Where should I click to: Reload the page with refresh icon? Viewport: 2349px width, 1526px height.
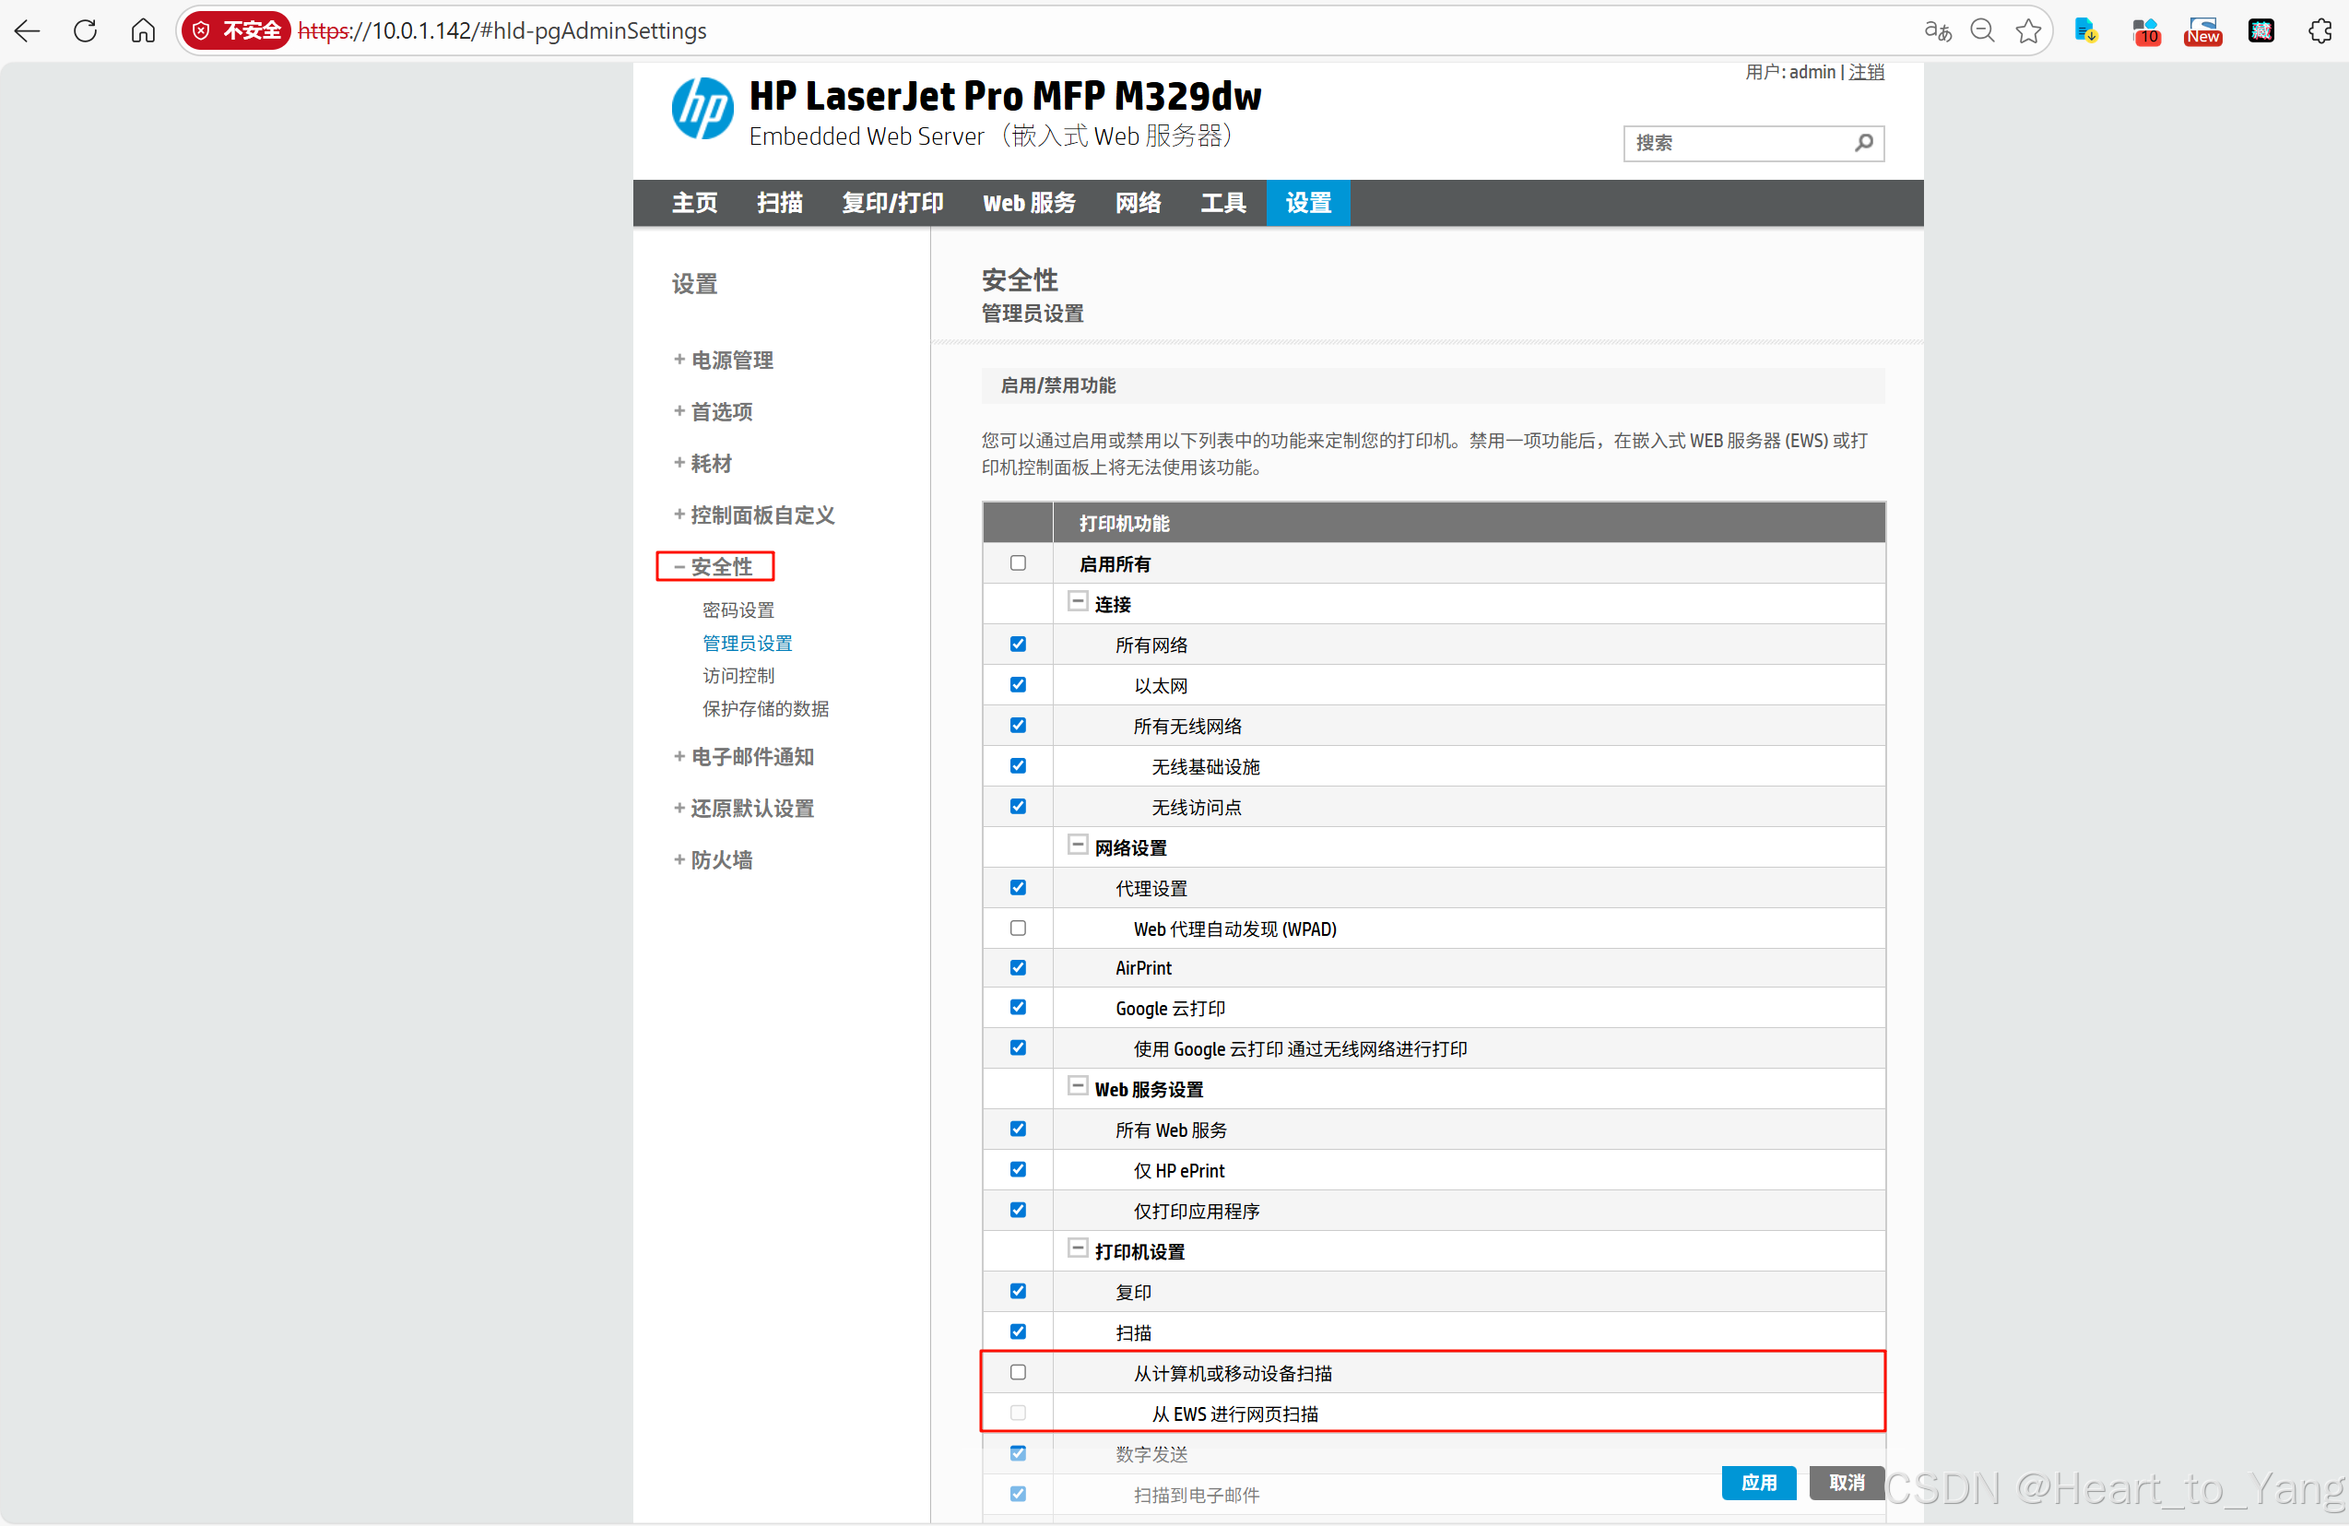click(x=86, y=30)
